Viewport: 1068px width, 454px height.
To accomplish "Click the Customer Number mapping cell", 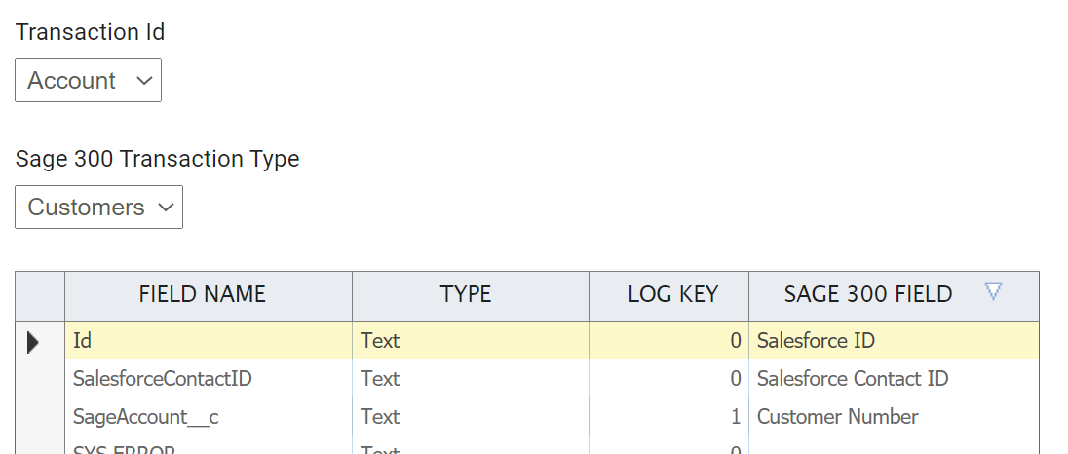I will tap(893, 417).
